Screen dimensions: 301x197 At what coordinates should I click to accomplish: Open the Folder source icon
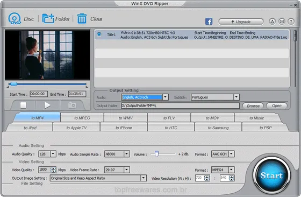[48, 19]
